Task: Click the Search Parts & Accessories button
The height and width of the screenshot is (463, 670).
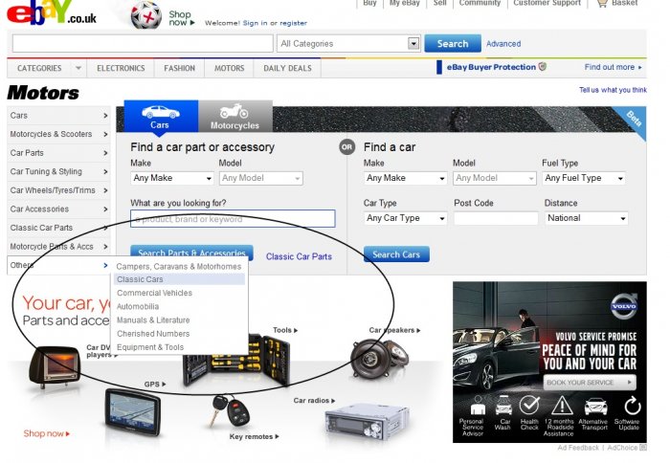Action: click(x=191, y=253)
